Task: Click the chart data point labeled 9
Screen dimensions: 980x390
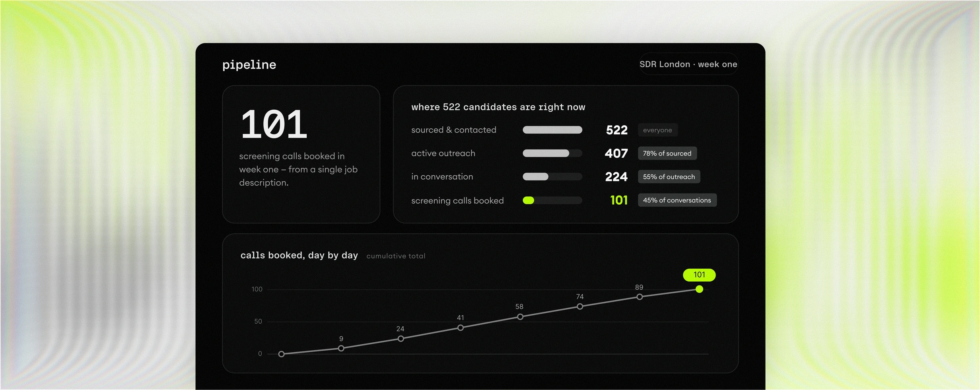Action: coord(341,348)
